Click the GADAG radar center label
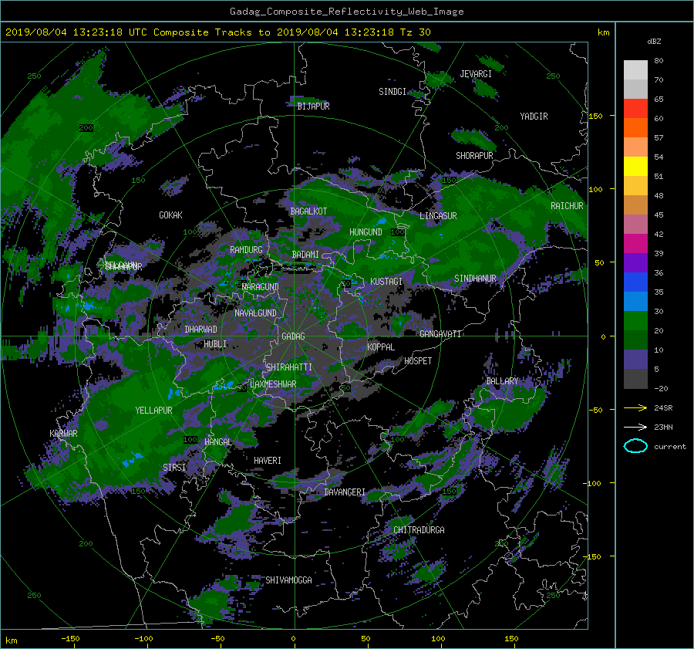Viewport: 694px width, 649px height. tap(293, 336)
